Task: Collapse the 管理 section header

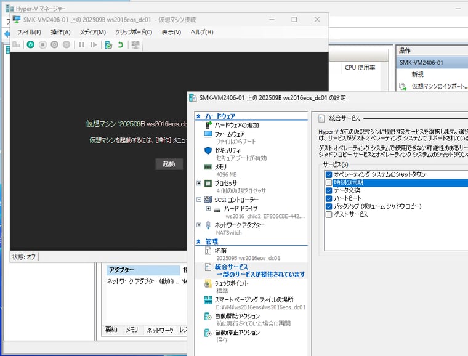Action: (x=198, y=241)
